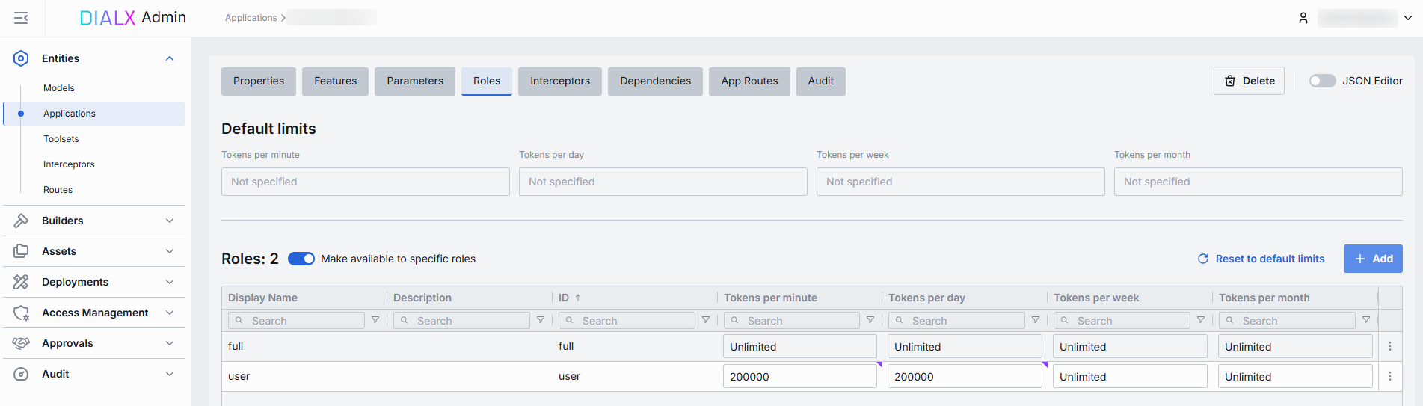Toggle Make available to specific roles

point(301,259)
